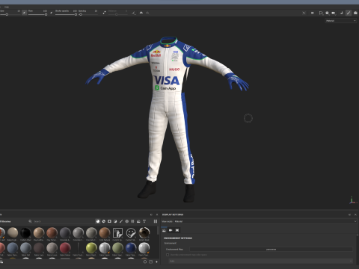The width and height of the screenshot is (359, 269).
Task: Click the Display Settings vertical scrollbar
Action: [358, 235]
